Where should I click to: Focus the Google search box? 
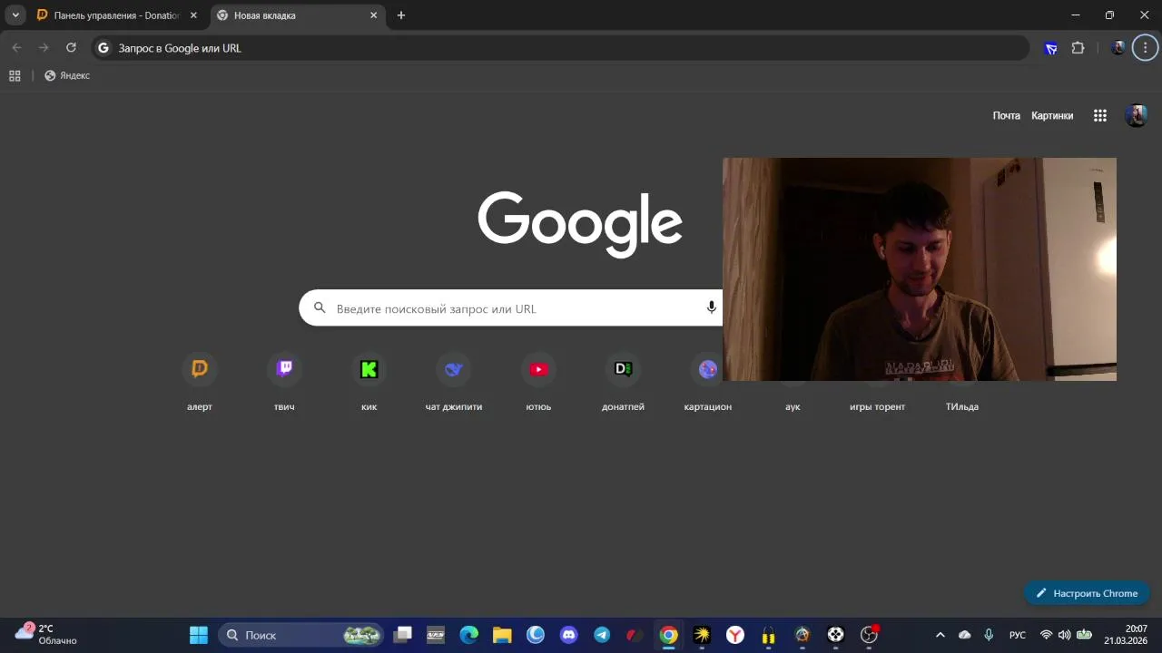[511, 308]
